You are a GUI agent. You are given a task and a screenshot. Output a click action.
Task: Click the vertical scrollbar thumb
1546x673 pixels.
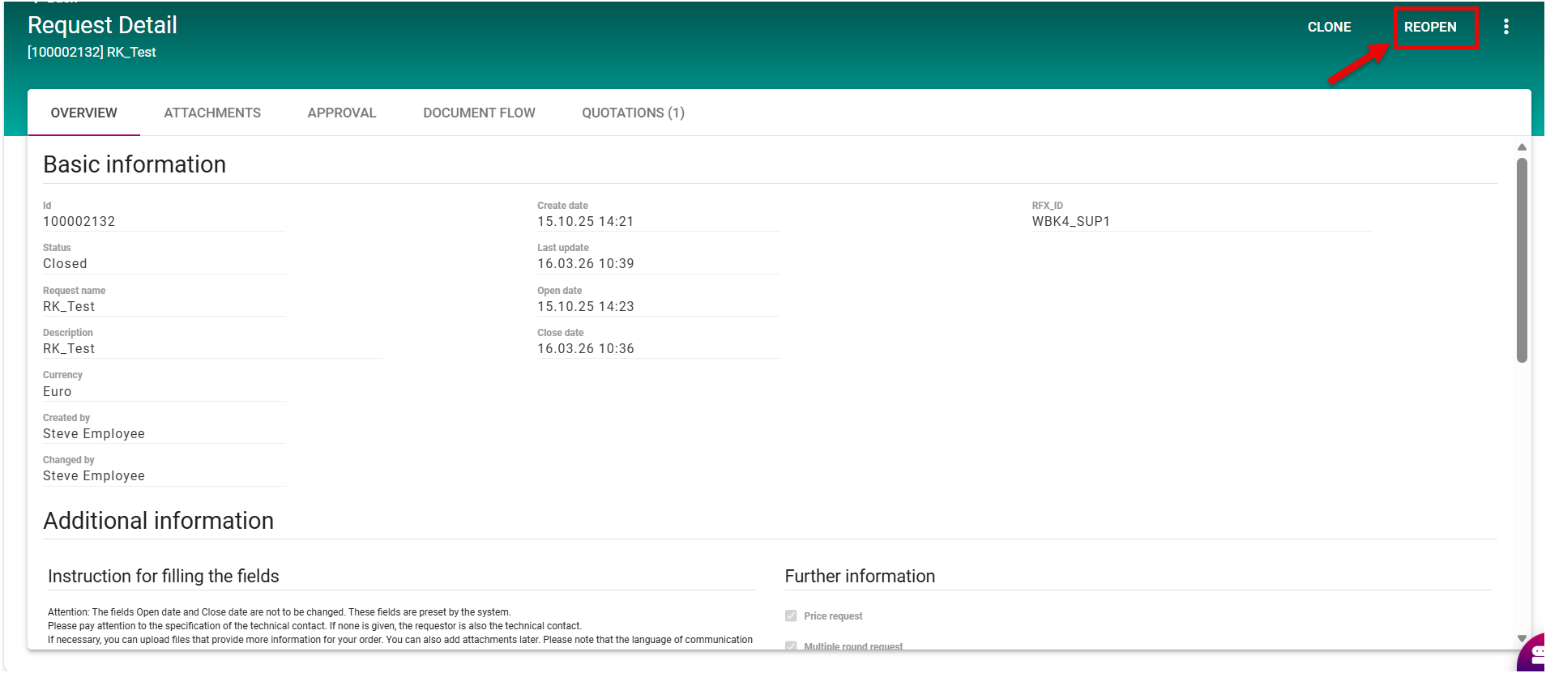(x=1522, y=259)
